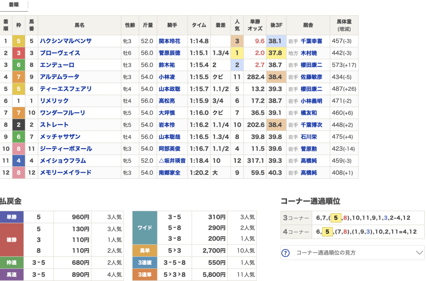
Task: Select the 枠連 payout label
Action: tap(12, 262)
